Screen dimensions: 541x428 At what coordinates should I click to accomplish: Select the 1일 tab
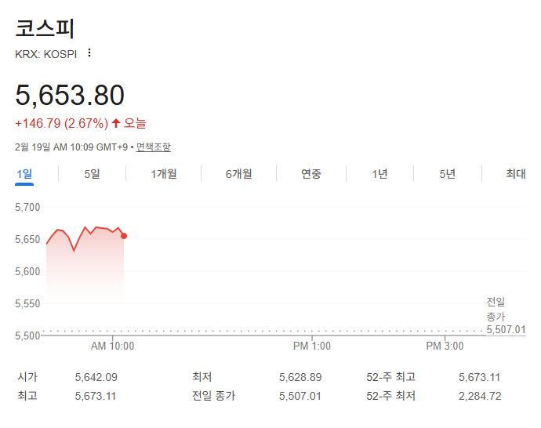point(24,174)
